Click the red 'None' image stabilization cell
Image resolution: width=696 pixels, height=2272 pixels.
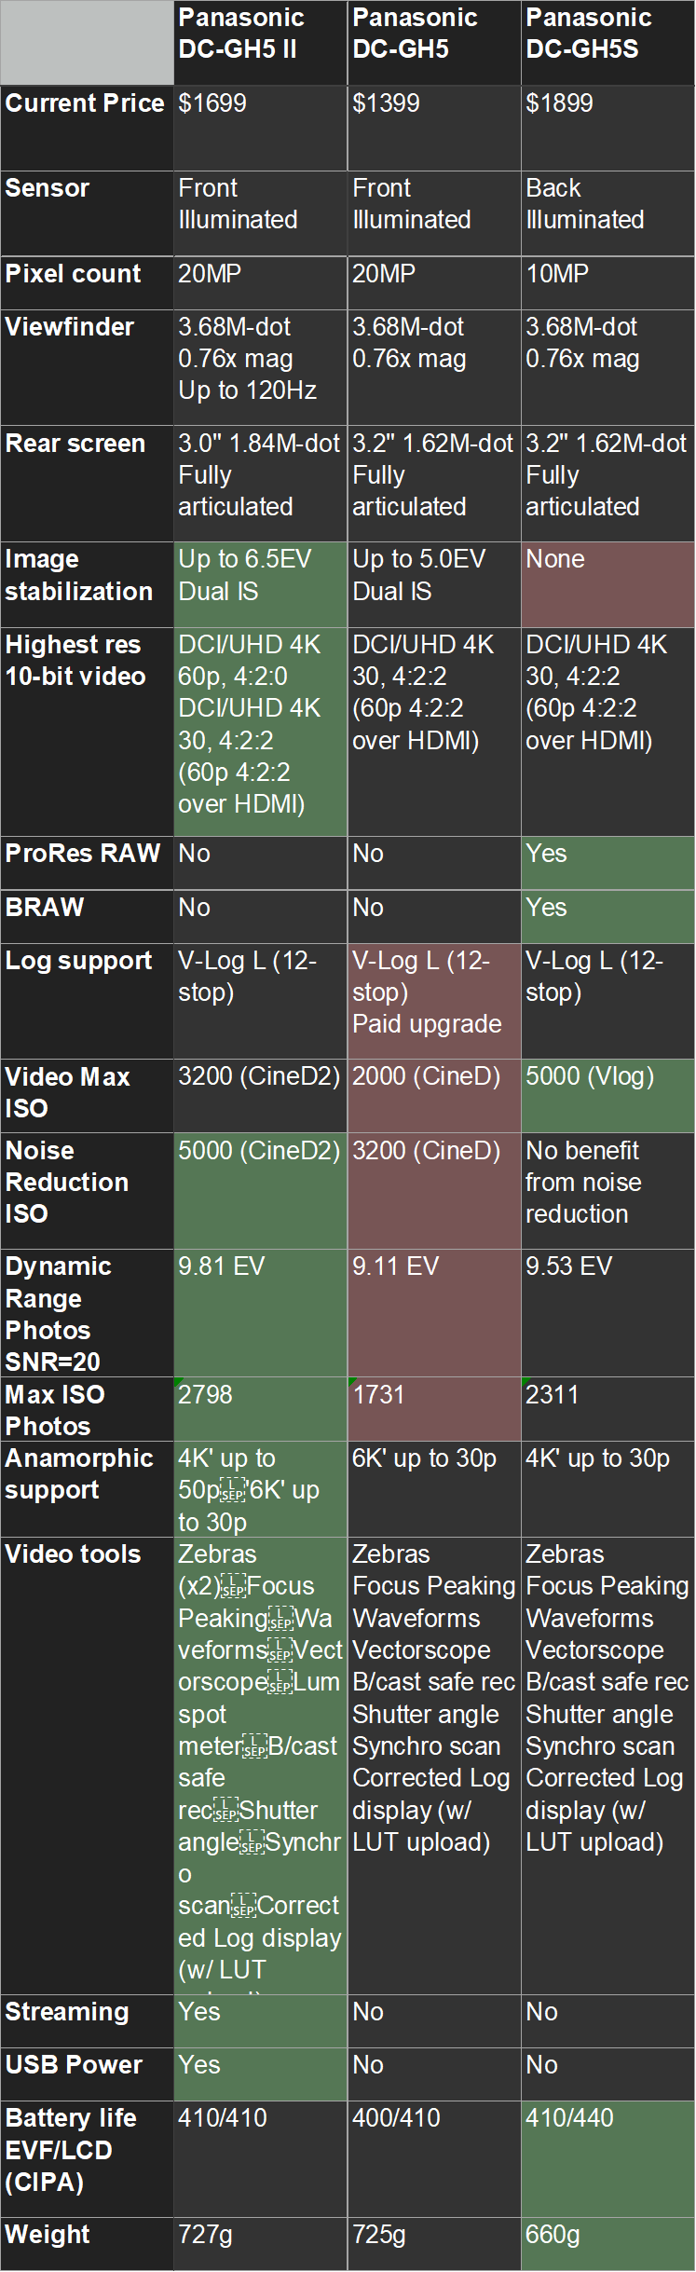(x=607, y=584)
